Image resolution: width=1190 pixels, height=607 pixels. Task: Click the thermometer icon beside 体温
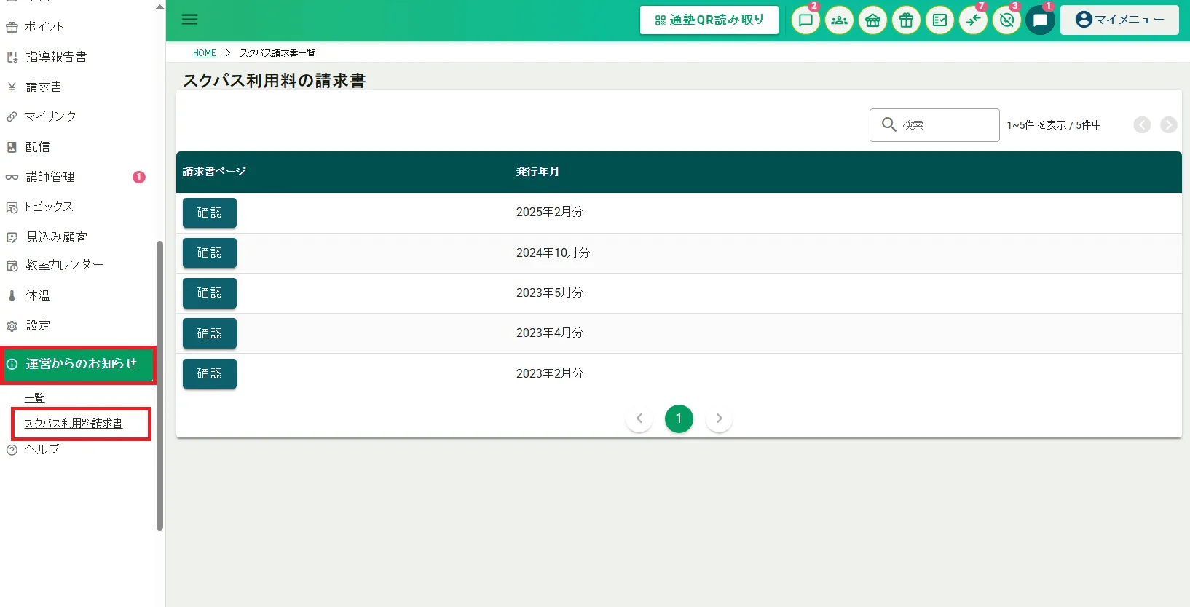pyautogui.click(x=12, y=295)
